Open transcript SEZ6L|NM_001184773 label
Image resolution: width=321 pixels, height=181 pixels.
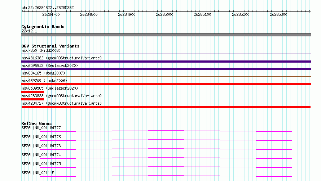click(41, 146)
